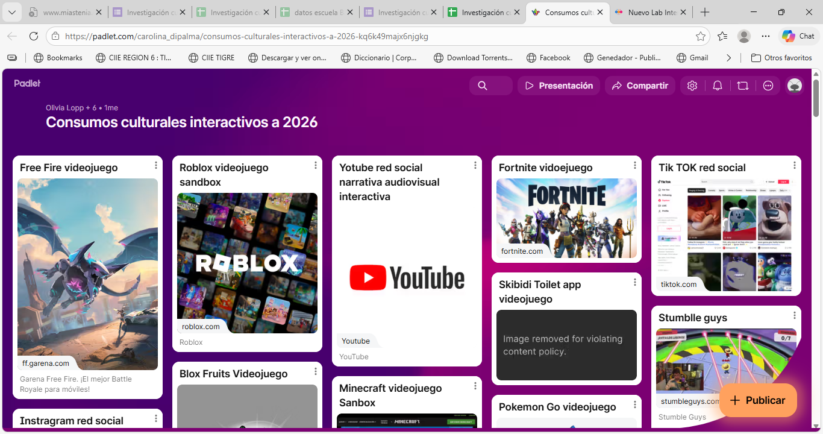Bookmark the page using the star icon

(701, 36)
